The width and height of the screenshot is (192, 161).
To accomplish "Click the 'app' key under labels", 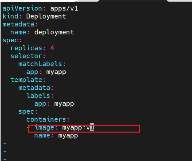I will [40, 104].
